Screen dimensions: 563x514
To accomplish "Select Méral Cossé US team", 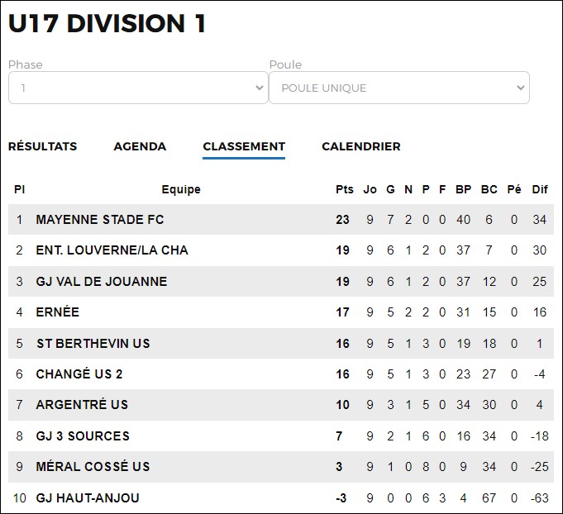I will pyautogui.click(x=93, y=467).
